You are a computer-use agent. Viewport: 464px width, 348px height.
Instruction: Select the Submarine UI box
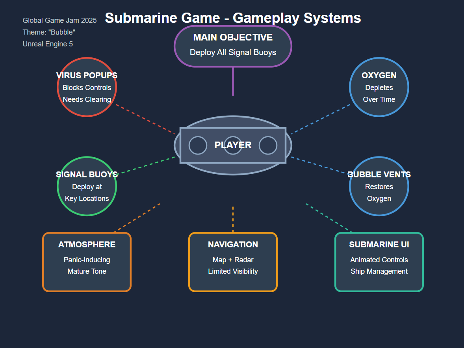click(x=379, y=262)
